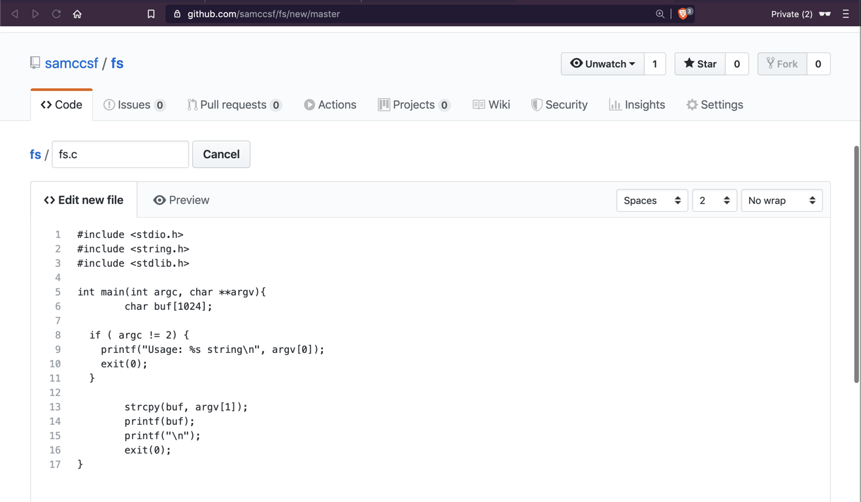861x502 pixels.
Task: Open the samccsf profile link
Action: pyautogui.click(x=71, y=63)
